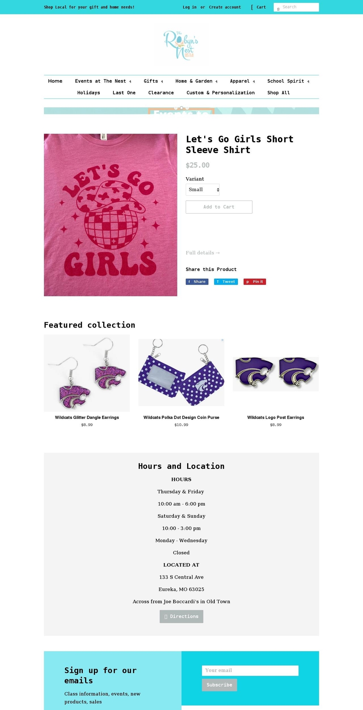Select Home in the navigation menu

coord(55,81)
